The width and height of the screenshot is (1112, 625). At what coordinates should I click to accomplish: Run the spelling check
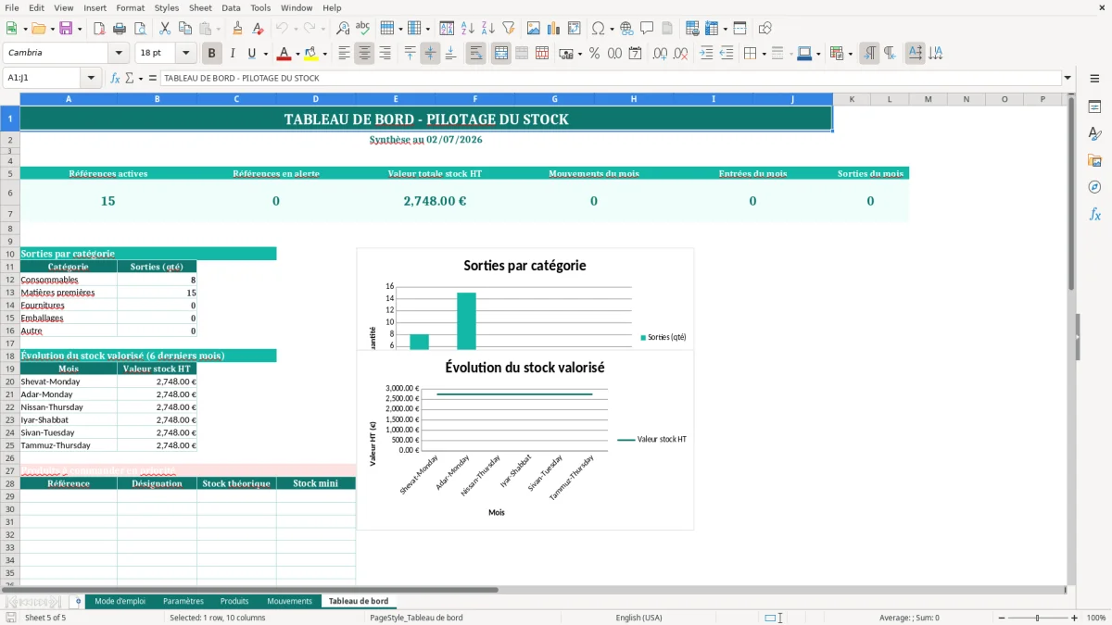363,29
